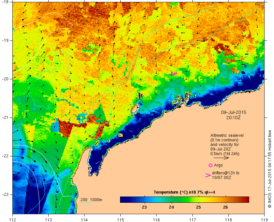Viewport: 274px width, 222px height.
Task: Click the colorbar tick label 23
Action: click(x=144, y=207)
